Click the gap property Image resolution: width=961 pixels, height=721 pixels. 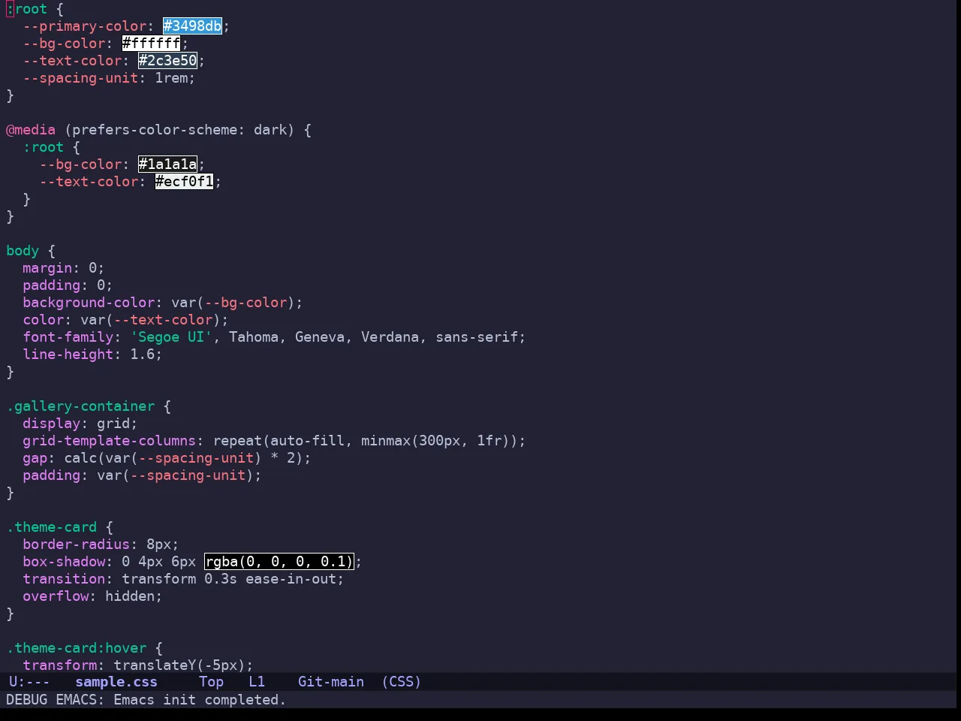click(35, 458)
